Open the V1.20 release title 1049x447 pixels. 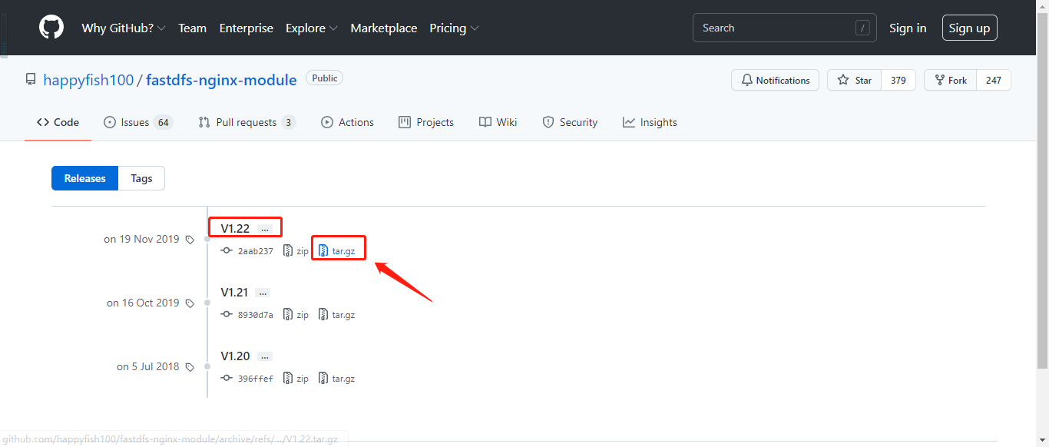235,356
